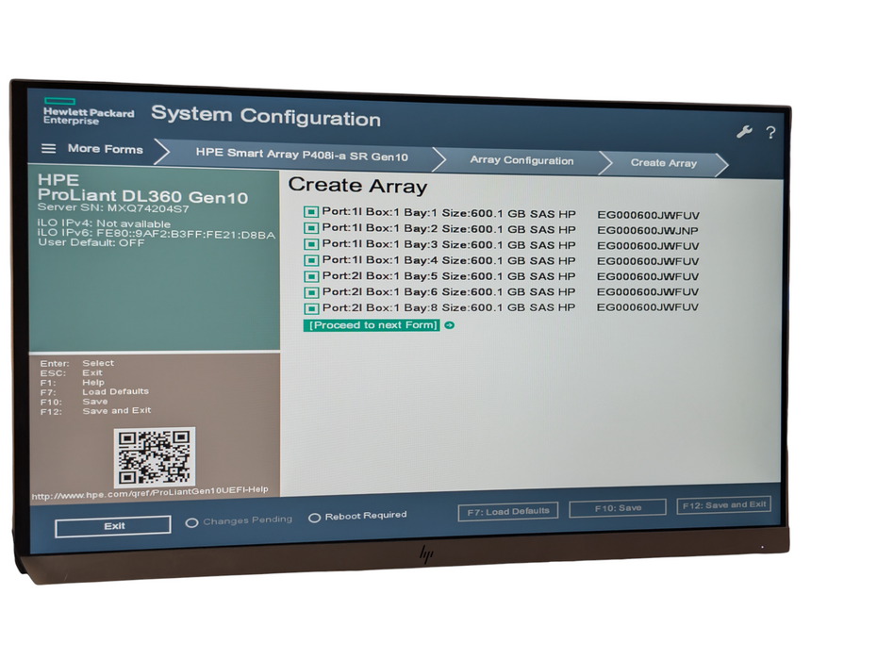
Task: Click model EG000600JWJNP text
Action: click(648, 230)
